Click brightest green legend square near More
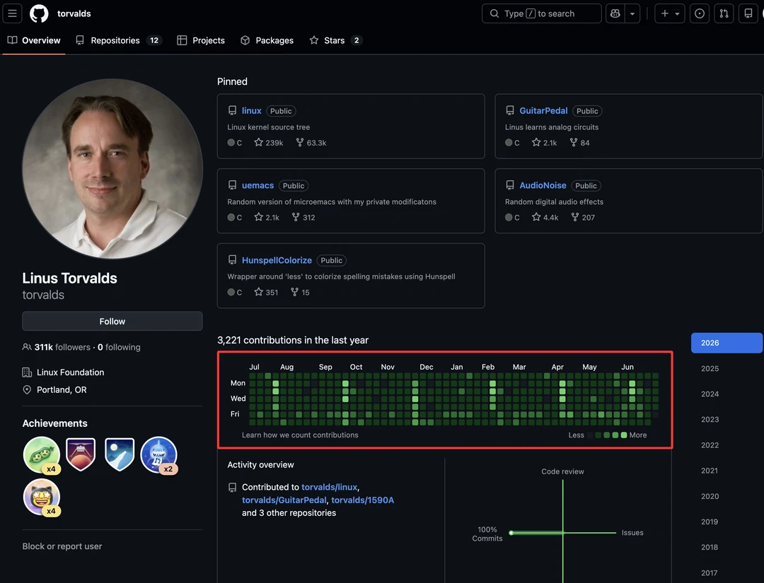 coord(624,435)
